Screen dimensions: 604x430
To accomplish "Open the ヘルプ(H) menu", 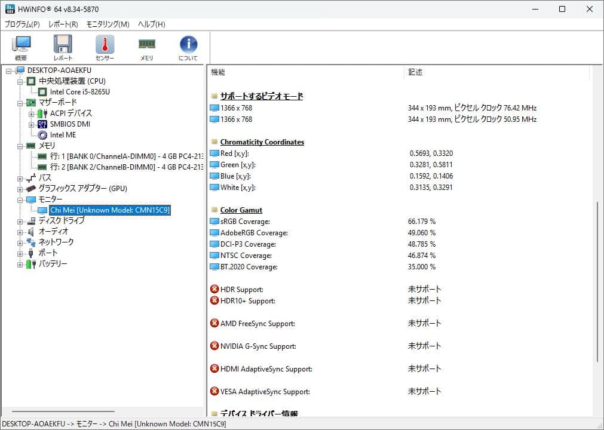I will click(x=150, y=24).
